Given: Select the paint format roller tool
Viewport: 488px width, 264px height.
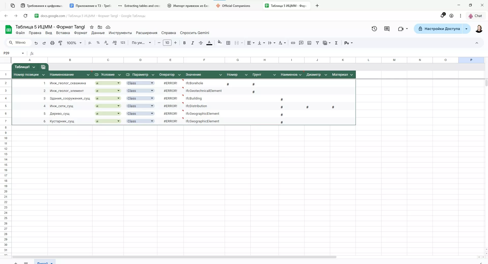Looking at the screenshot, I should pos(60,43).
